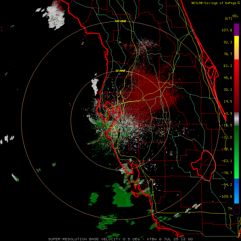Click the yellow-orange segment of the color bar
This screenshot has height=241, width=241.
(x=236, y=48)
